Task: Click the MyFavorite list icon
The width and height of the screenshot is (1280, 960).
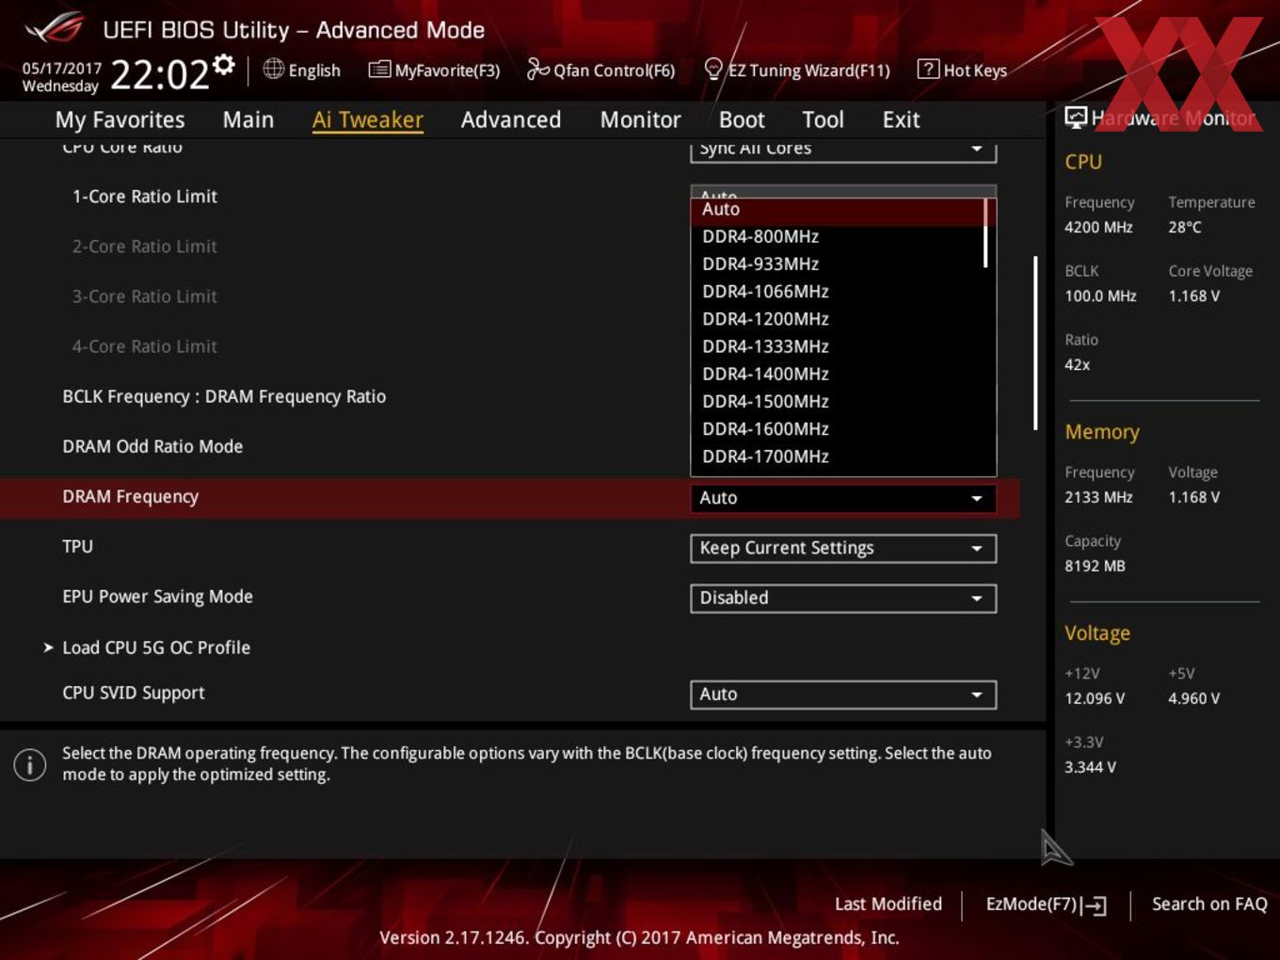Action: click(379, 70)
